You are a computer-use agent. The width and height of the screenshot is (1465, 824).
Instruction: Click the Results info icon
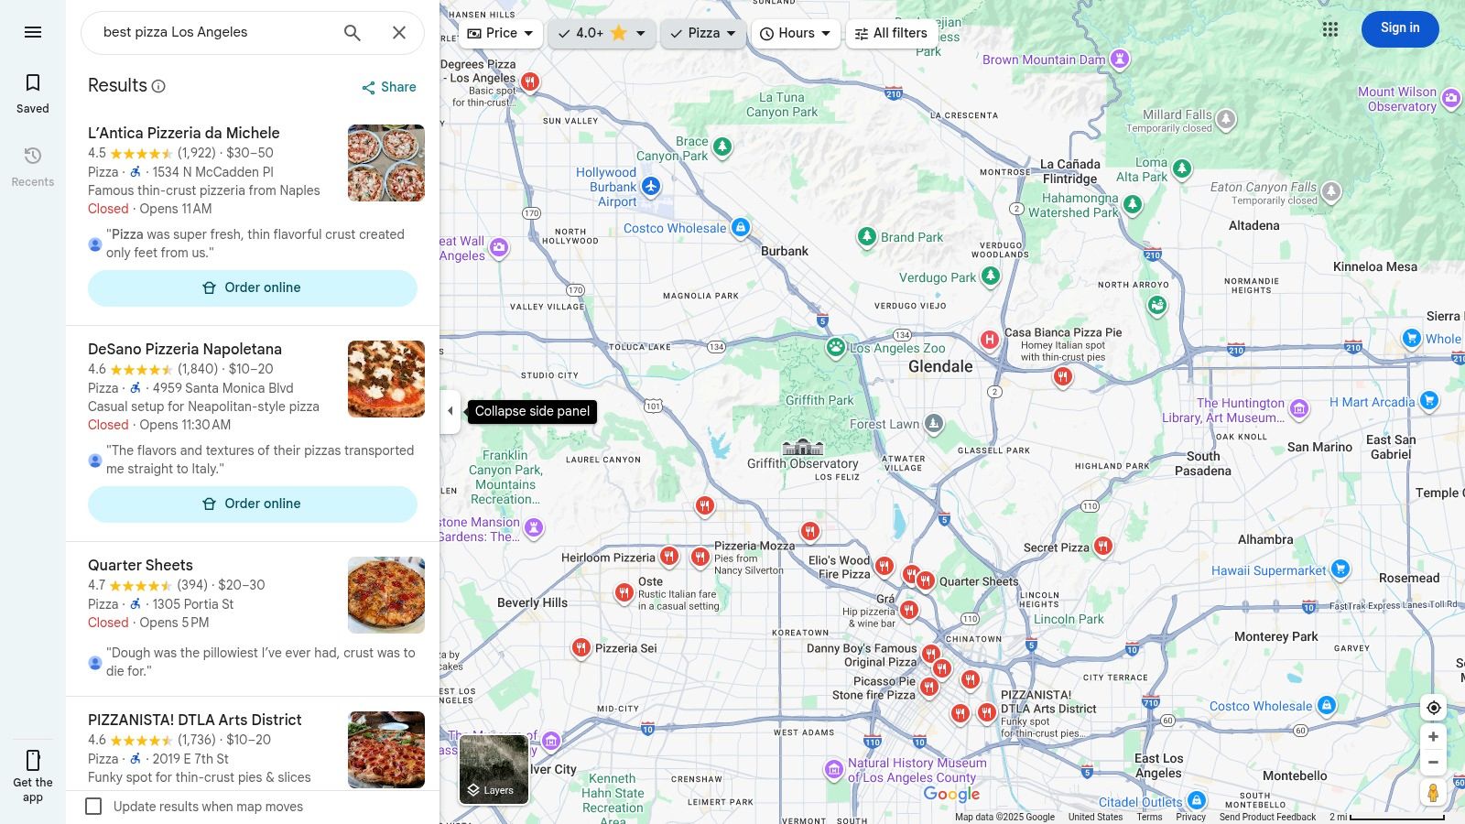point(158,86)
